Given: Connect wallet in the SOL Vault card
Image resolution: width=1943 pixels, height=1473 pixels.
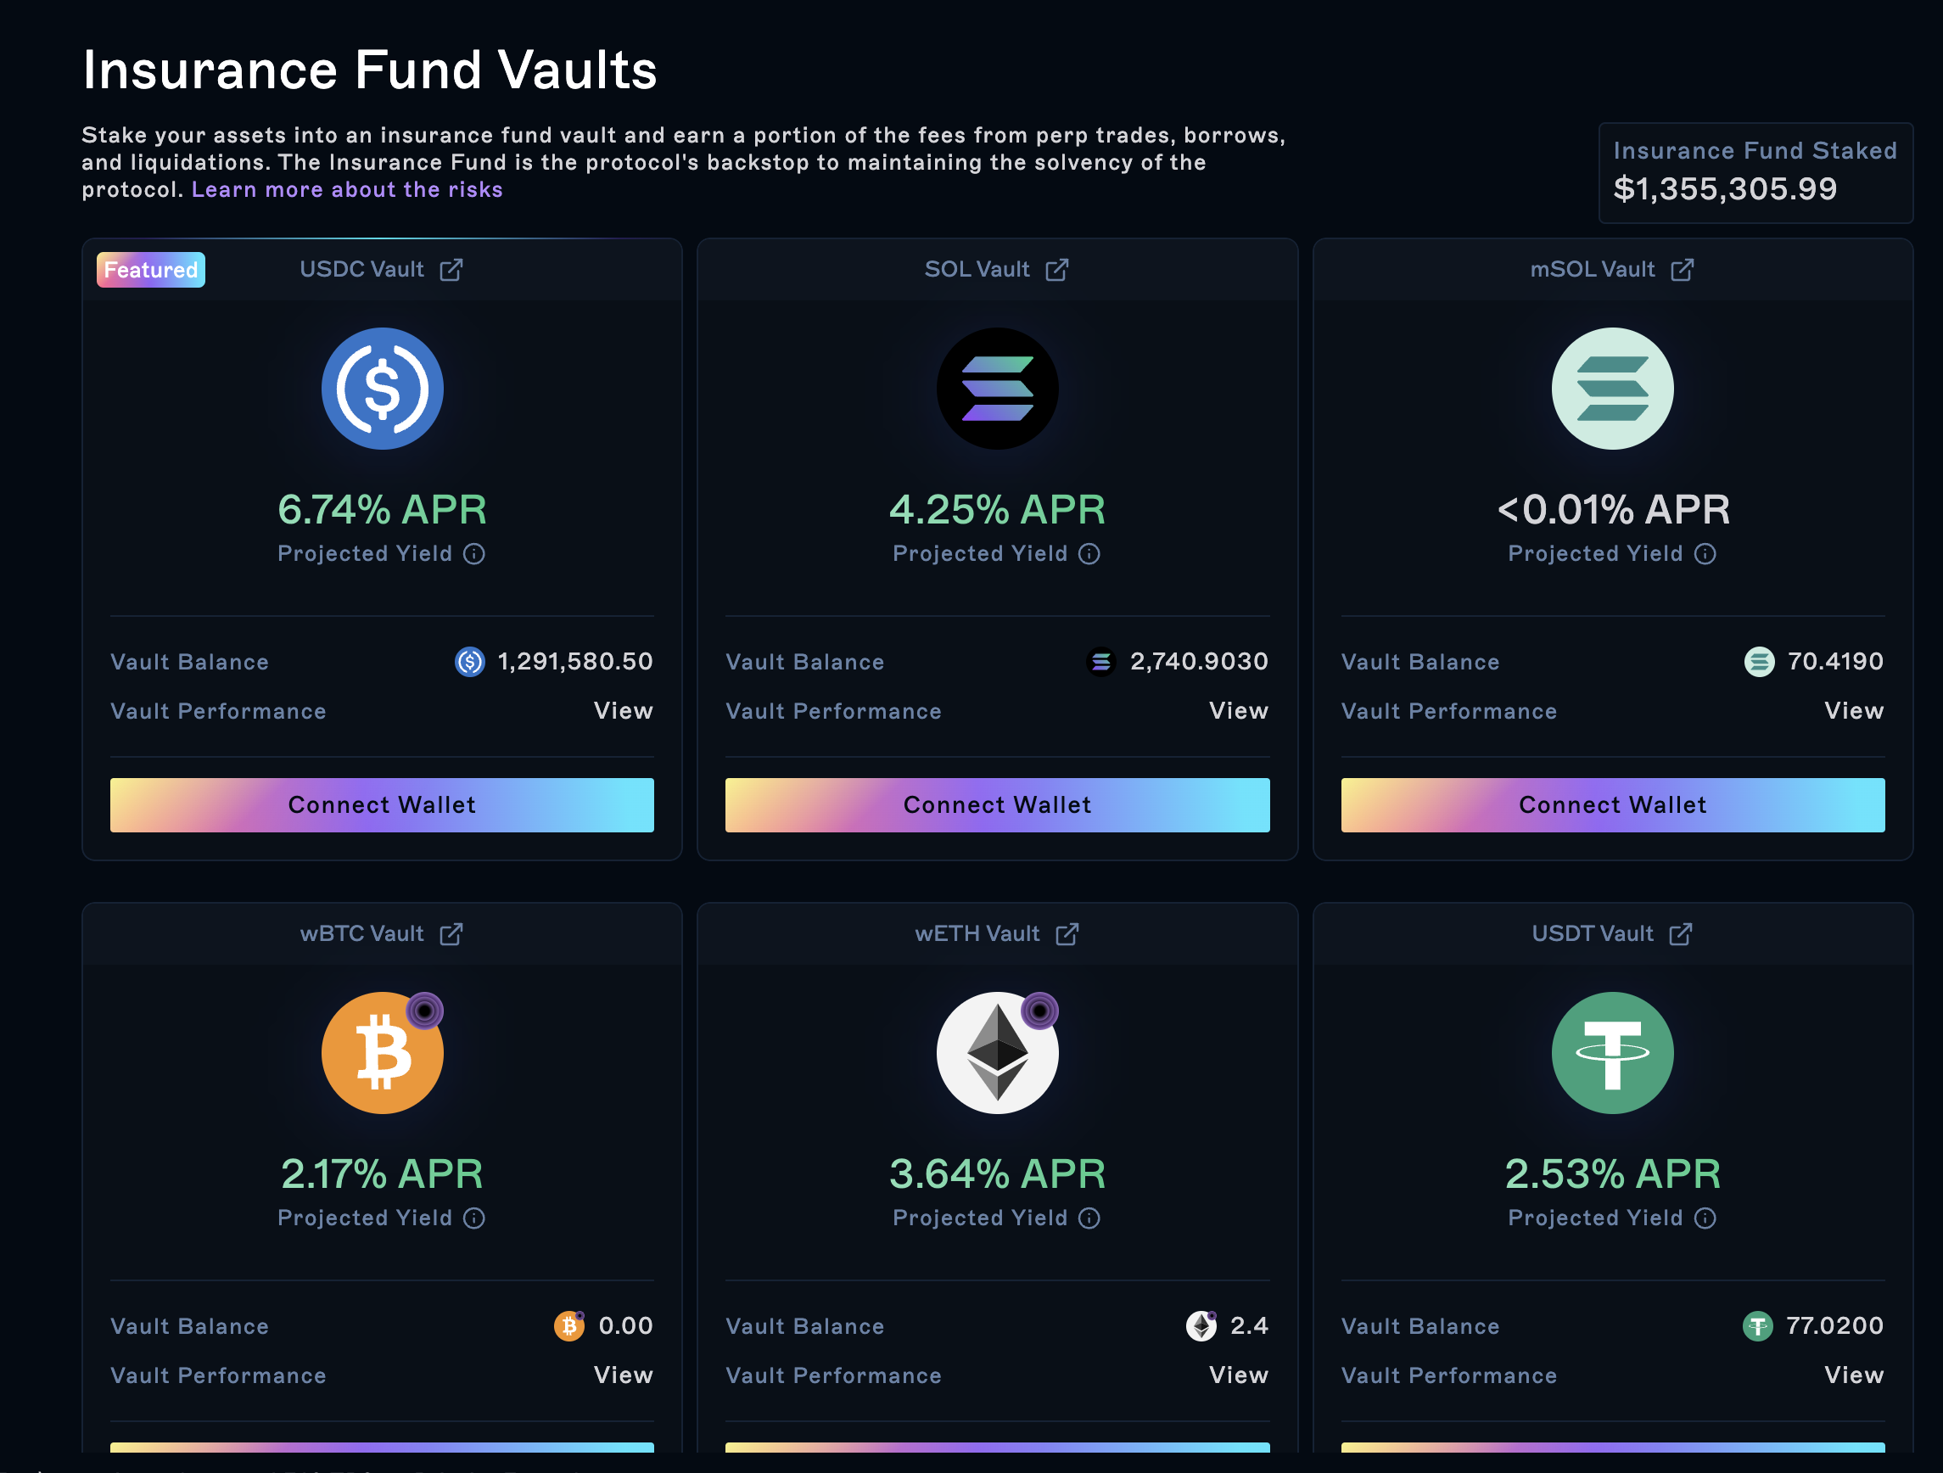Looking at the screenshot, I should [x=997, y=804].
